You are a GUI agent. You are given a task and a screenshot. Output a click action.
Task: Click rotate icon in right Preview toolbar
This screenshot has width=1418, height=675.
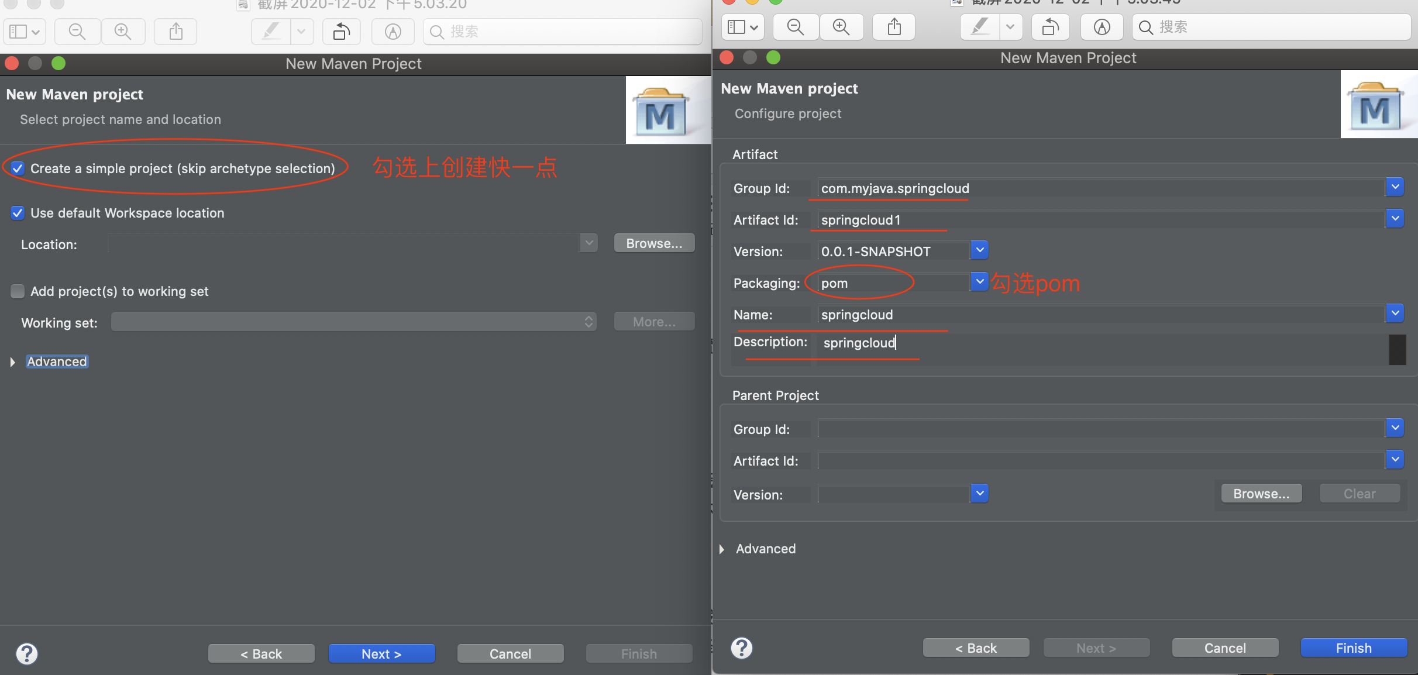[x=1050, y=27]
